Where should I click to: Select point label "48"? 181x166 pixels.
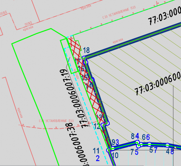(x=170, y=151)
